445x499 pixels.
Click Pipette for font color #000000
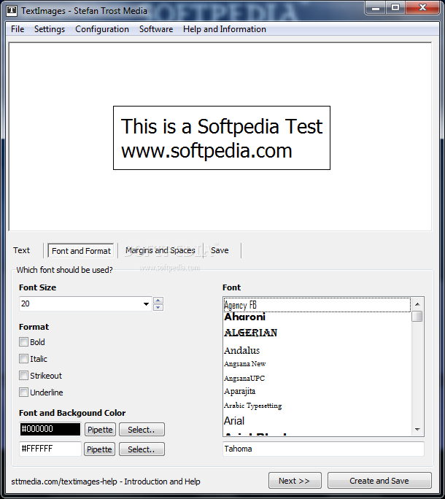point(100,430)
